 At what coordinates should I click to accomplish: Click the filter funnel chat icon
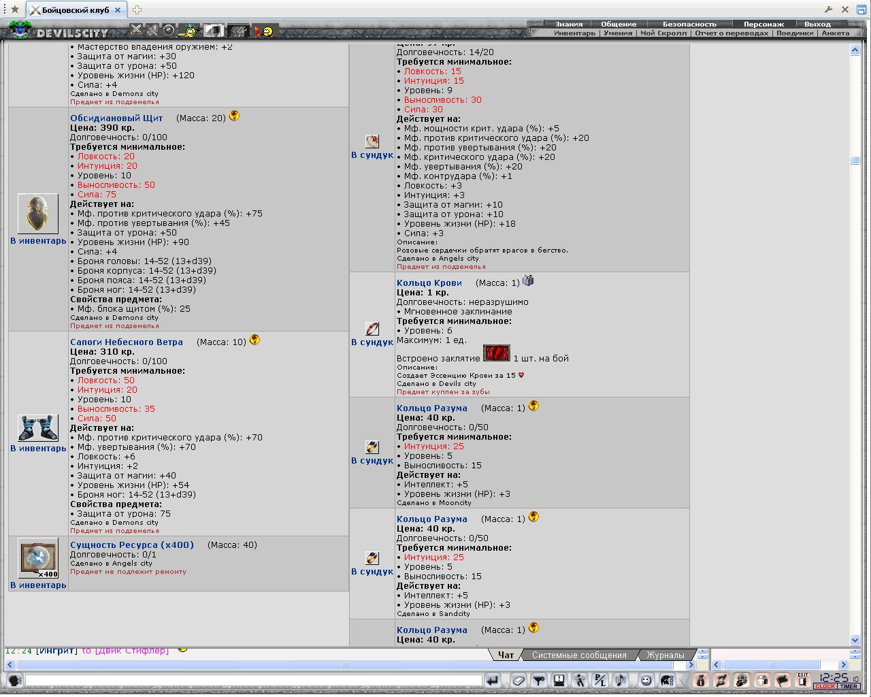click(539, 679)
